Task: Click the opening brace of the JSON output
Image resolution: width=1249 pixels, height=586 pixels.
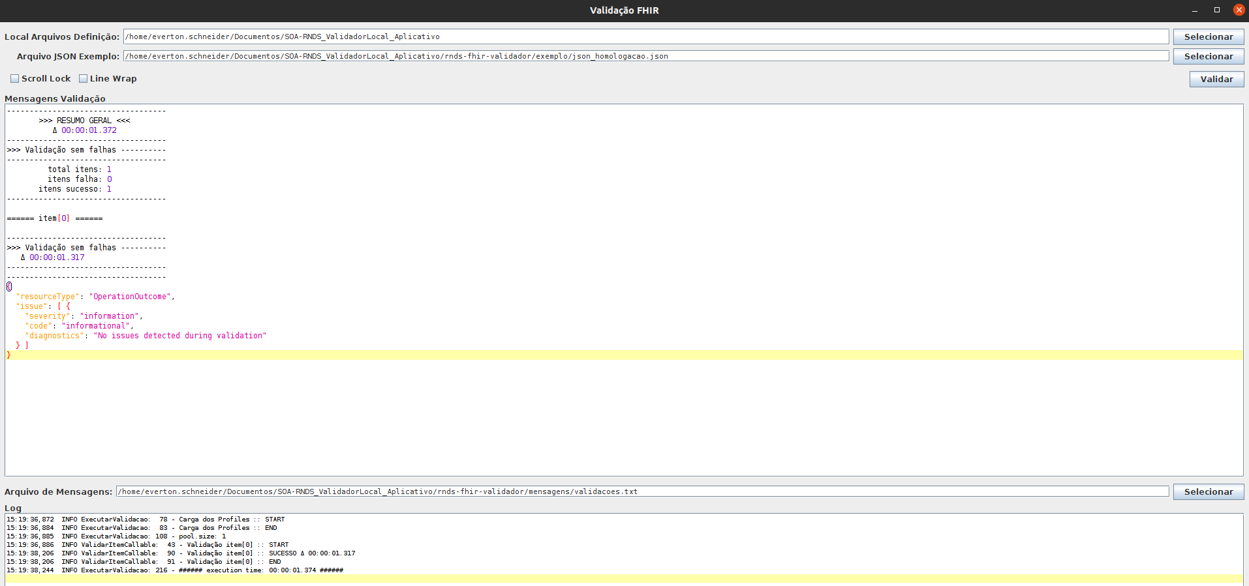Action: tap(9, 287)
